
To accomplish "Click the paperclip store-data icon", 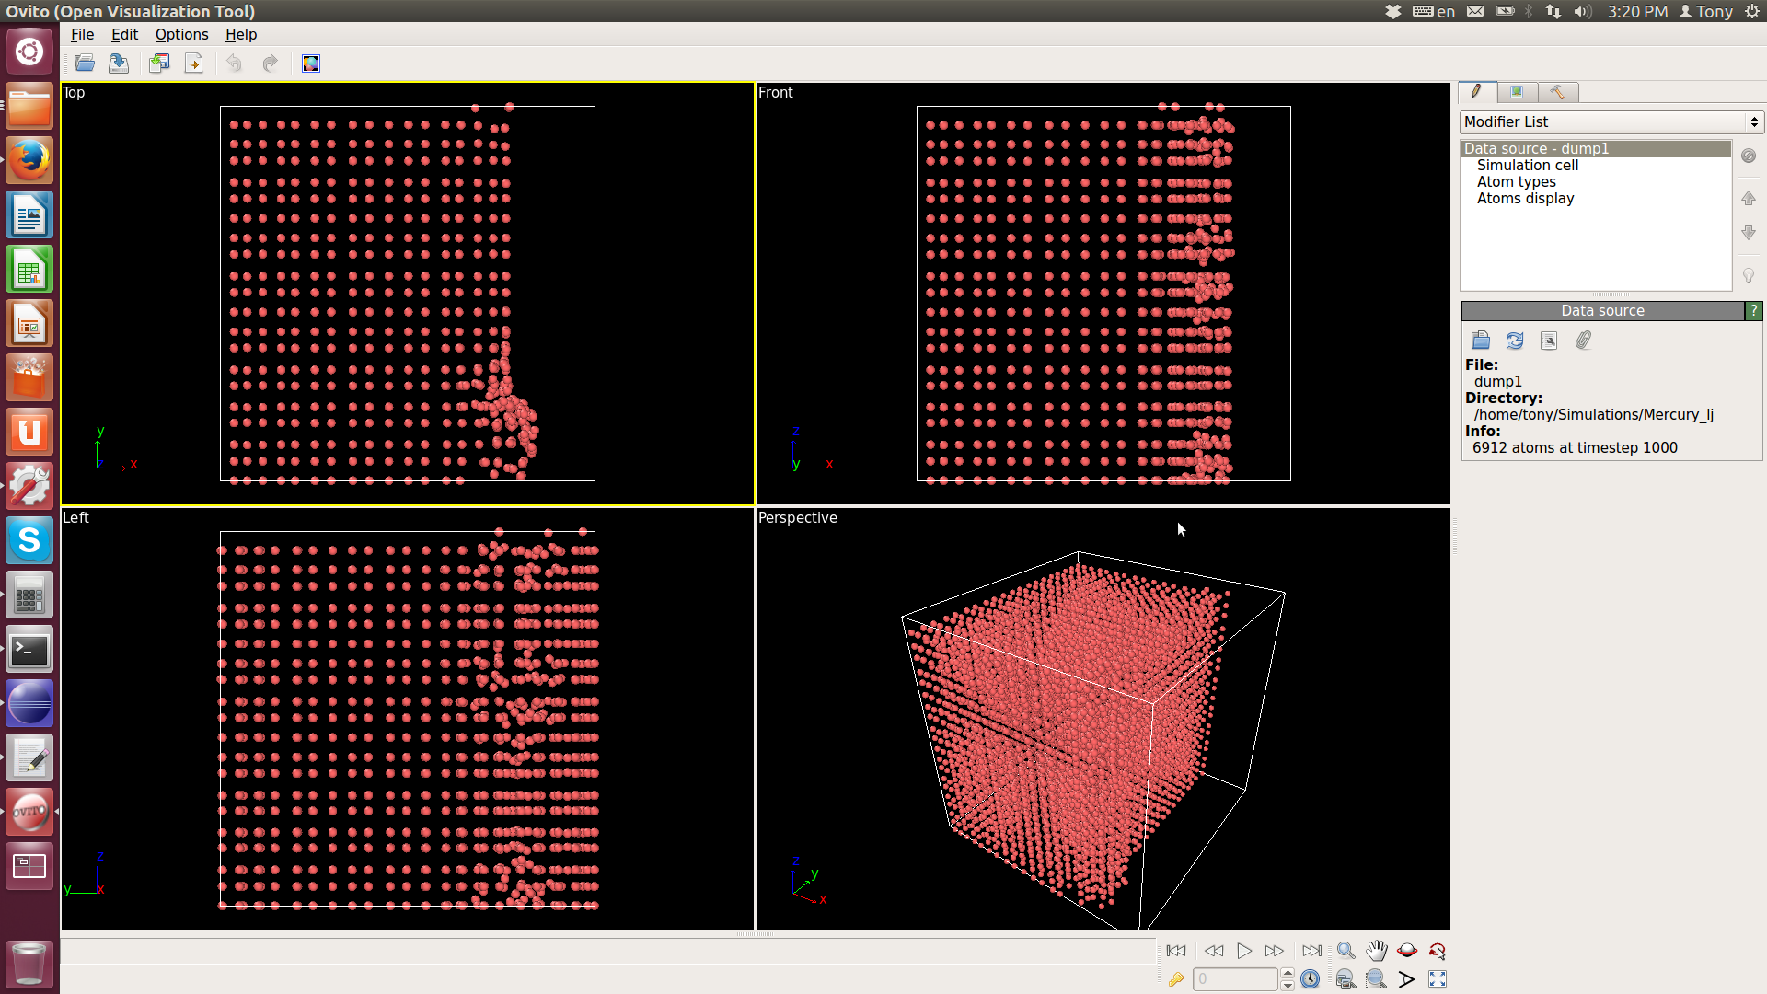I will coord(1583,341).
